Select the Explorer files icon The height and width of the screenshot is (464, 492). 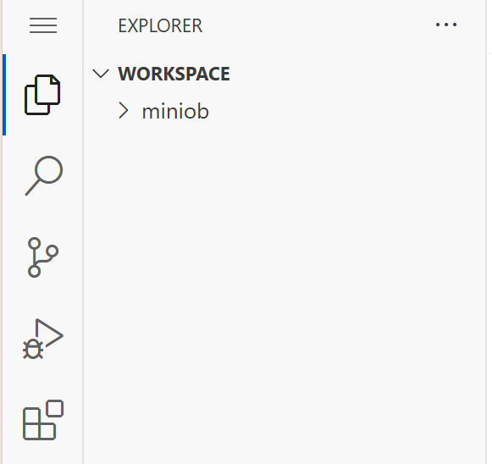(x=42, y=95)
